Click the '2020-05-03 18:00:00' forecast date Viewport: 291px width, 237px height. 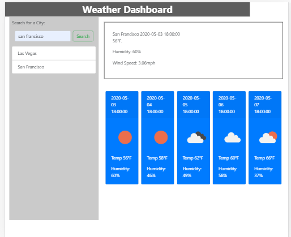click(120, 105)
